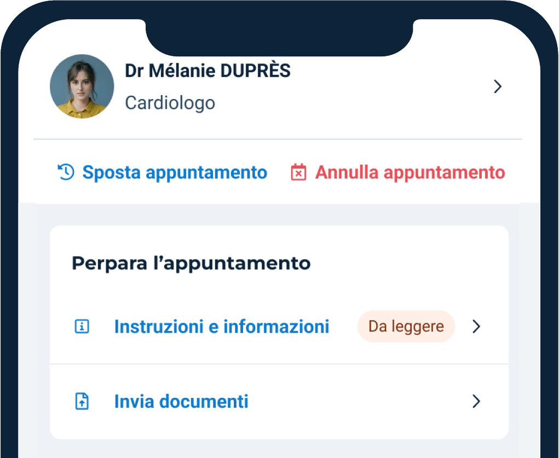
Task: Click the Da leggere badge
Action: point(406,326)
